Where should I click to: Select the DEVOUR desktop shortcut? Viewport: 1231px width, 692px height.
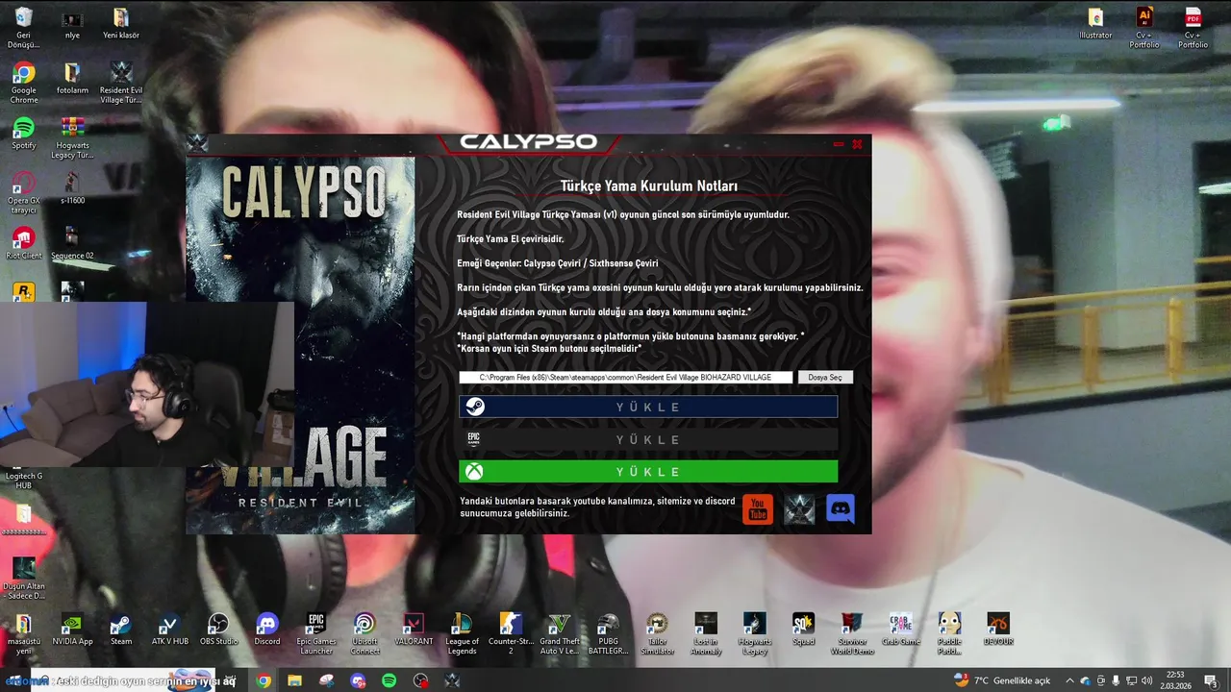click(998, 630)
